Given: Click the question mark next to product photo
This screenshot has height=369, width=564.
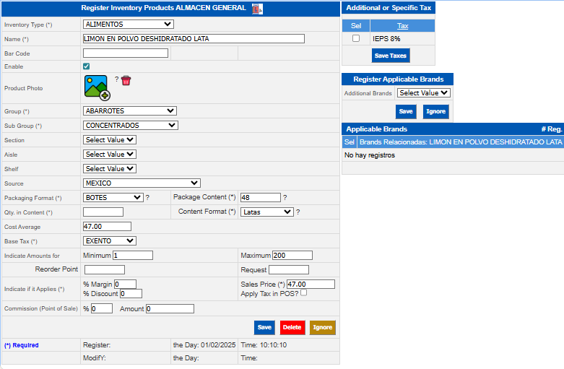Looking at the screenshot, I should [x=117, y=79].
